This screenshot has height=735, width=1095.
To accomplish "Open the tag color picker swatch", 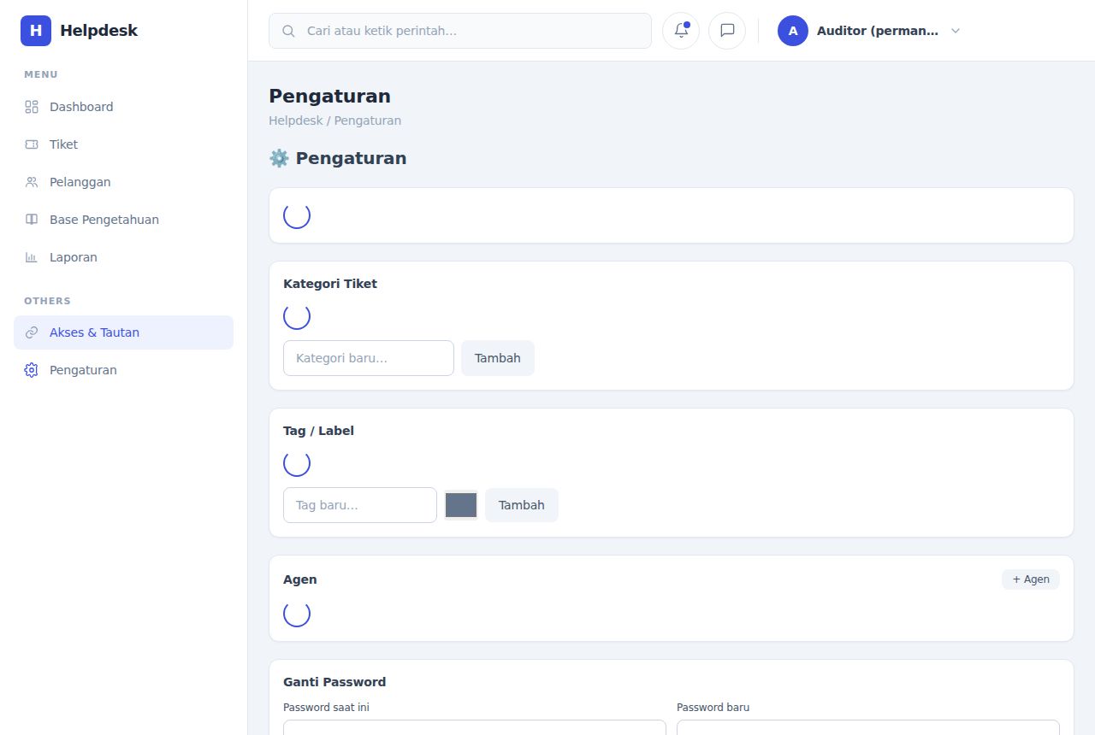I will [x=461, y=505].
